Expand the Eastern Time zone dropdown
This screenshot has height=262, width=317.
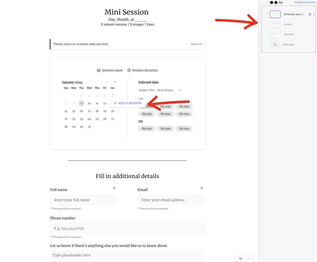(180, 90)
